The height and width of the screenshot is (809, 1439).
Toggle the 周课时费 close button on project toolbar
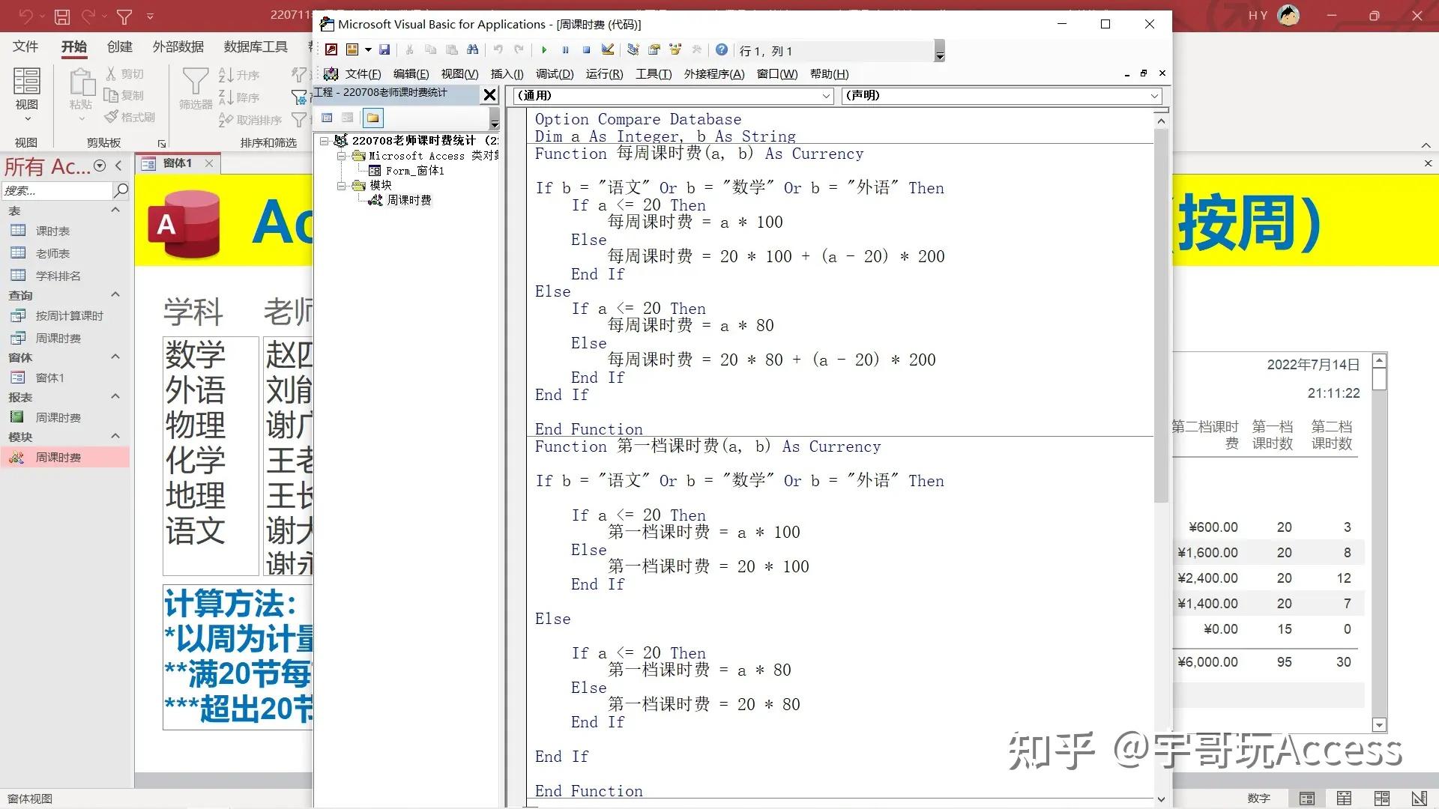(x=490, y=94)
